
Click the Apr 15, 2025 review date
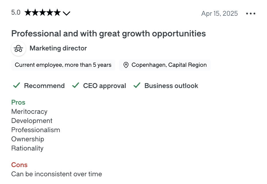219,13
